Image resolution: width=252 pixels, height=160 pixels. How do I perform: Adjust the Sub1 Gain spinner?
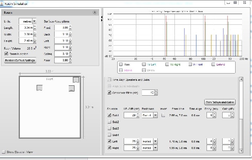pos(232,115)
